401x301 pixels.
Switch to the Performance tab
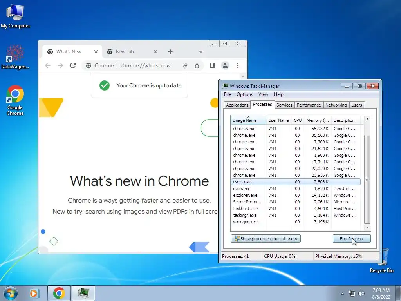pyautogui.click(x=309, y=105)
